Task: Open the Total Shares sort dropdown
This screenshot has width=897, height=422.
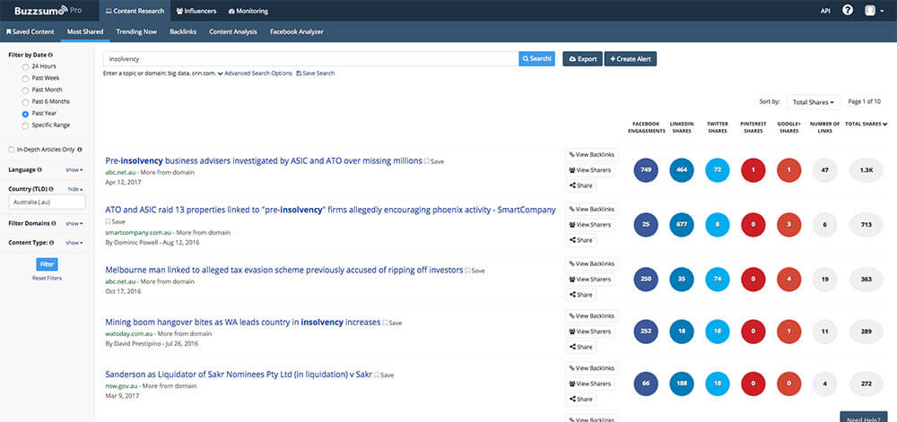Action: (813, 102)
